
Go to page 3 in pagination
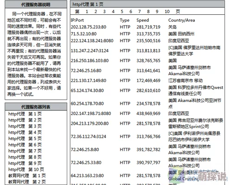point(104,12)
